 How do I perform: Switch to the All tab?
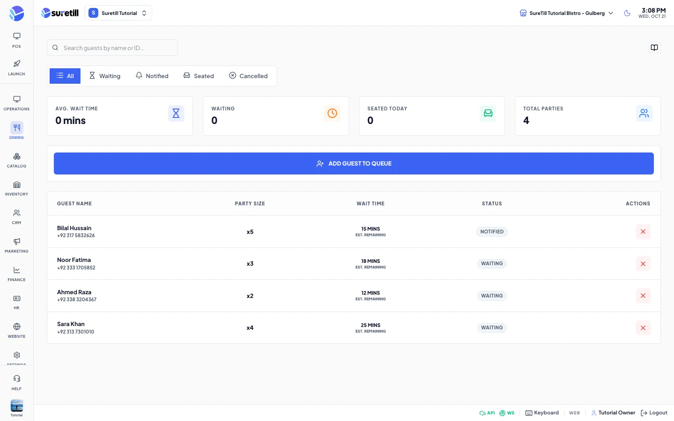65,76
